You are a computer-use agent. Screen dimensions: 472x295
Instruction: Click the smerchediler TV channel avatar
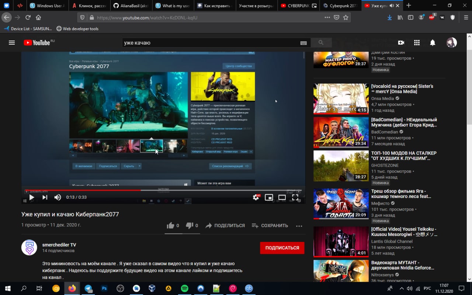pyautogui.click(x=29, y=247)
